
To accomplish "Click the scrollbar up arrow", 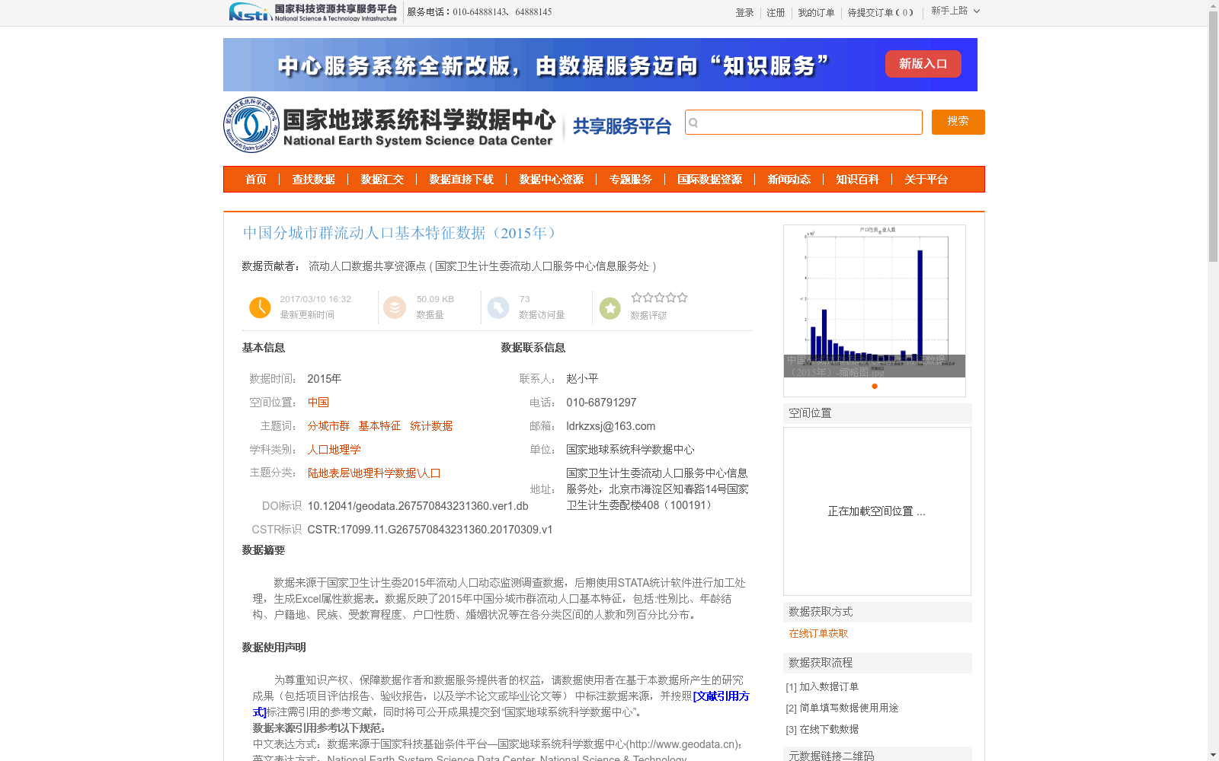I will 1213,6.
